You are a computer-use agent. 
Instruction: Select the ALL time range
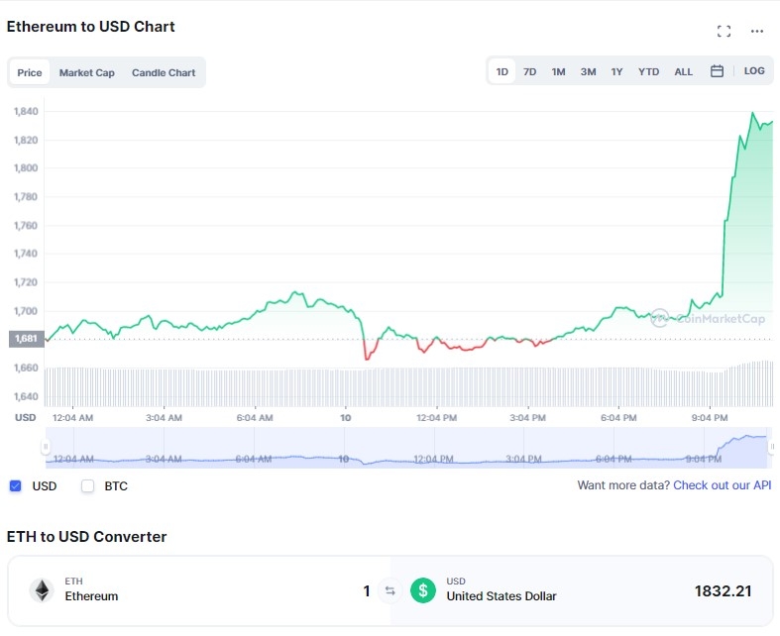point(683,71)
